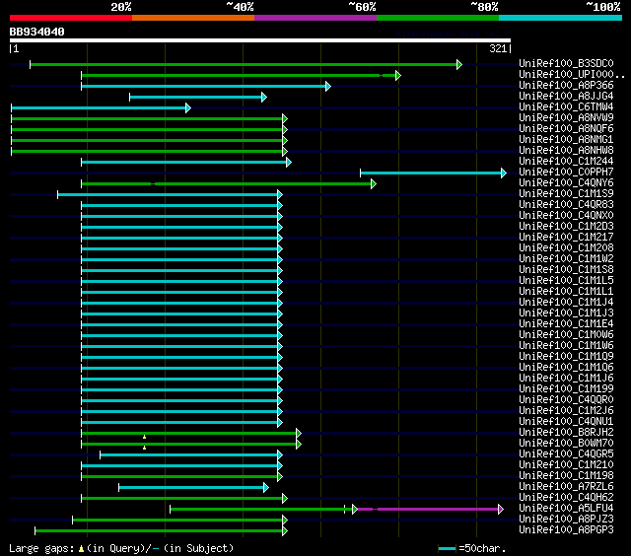Select the UniRef100_B8RJH2 label
This screenshot has height=556, width=631.
566,433
